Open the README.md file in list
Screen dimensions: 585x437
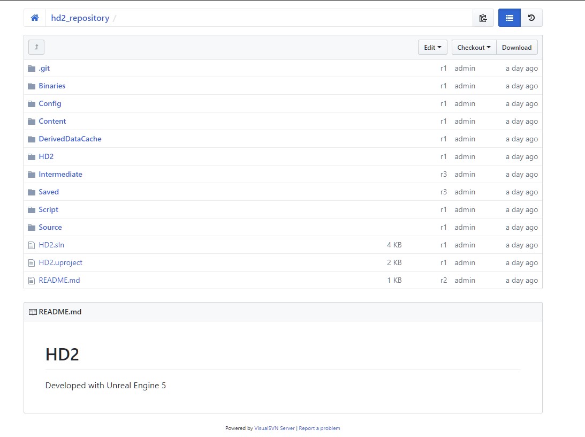tap(59, 281)
